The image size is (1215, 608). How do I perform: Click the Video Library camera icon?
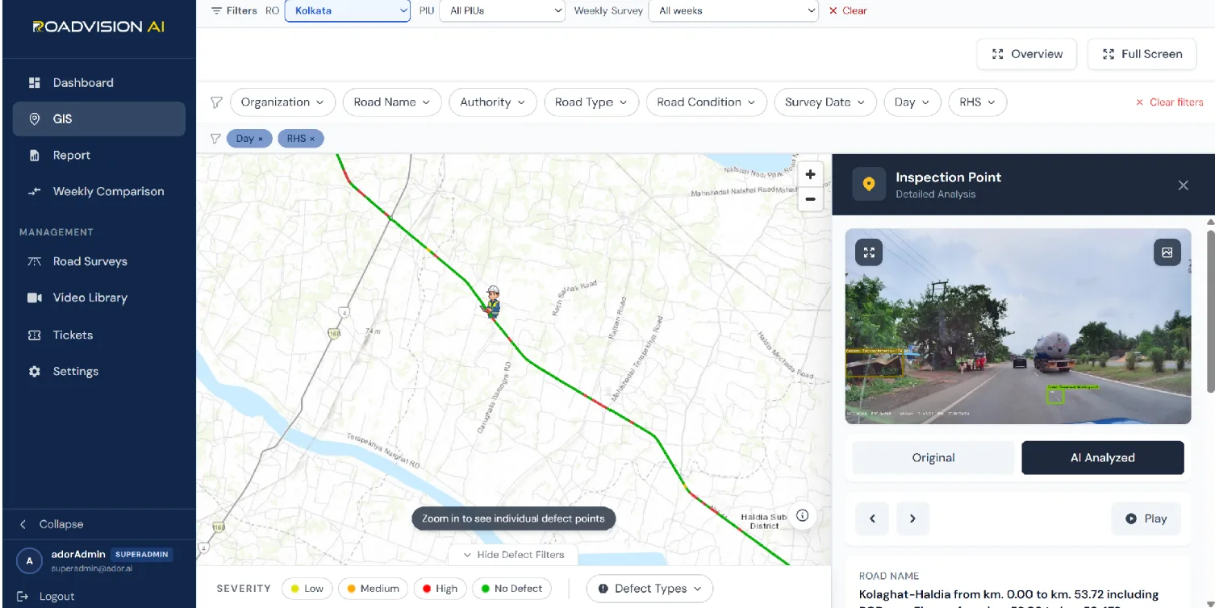pos(35,298)
